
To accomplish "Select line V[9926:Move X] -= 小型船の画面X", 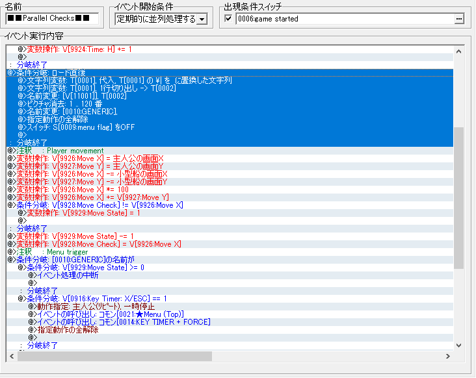I will click(230, 174).
